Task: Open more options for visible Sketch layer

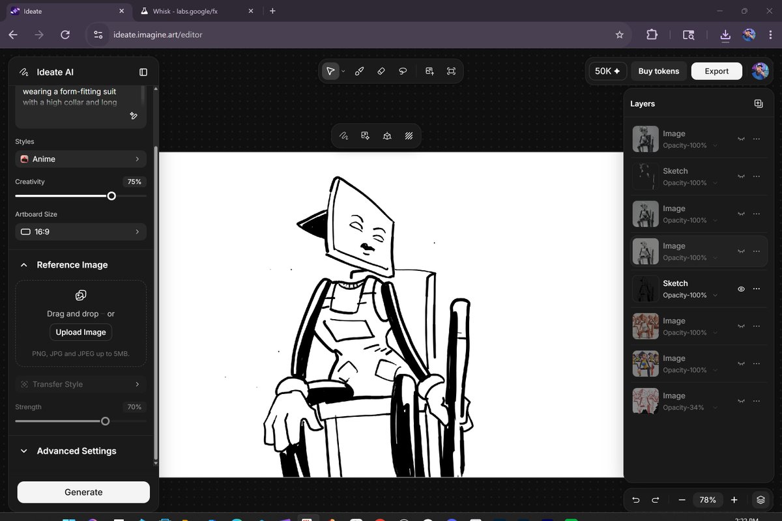Action: (757, 289)
